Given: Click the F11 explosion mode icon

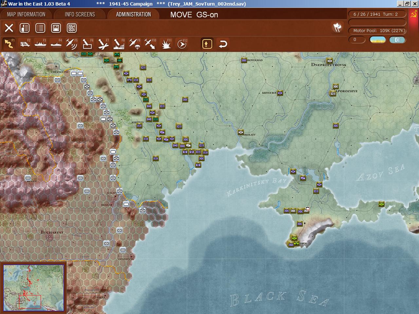Looking at the screenshot, I should (x=166, y=44).
